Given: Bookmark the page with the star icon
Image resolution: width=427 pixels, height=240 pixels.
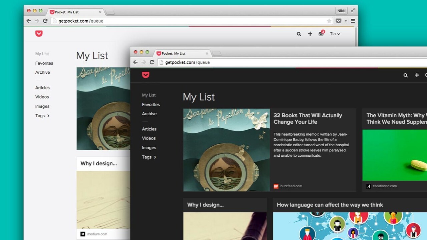Looking at the screenshot, I should [x=329, y=21].
